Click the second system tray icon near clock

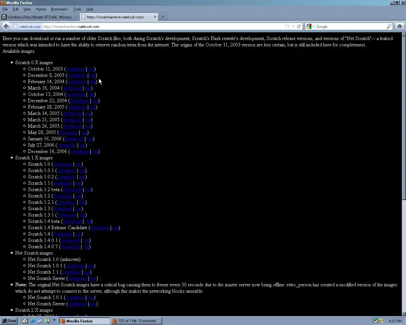(382, 321)
